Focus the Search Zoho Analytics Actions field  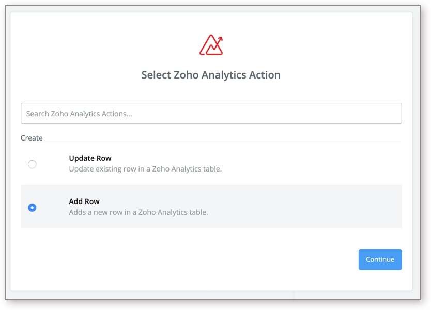coord(211,114)
